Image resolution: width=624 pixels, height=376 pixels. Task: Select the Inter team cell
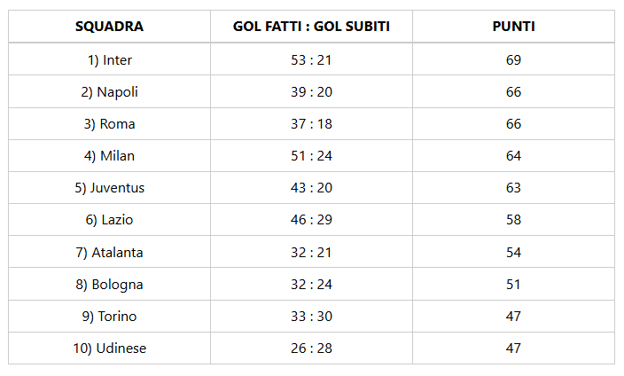tap(109, 59)
